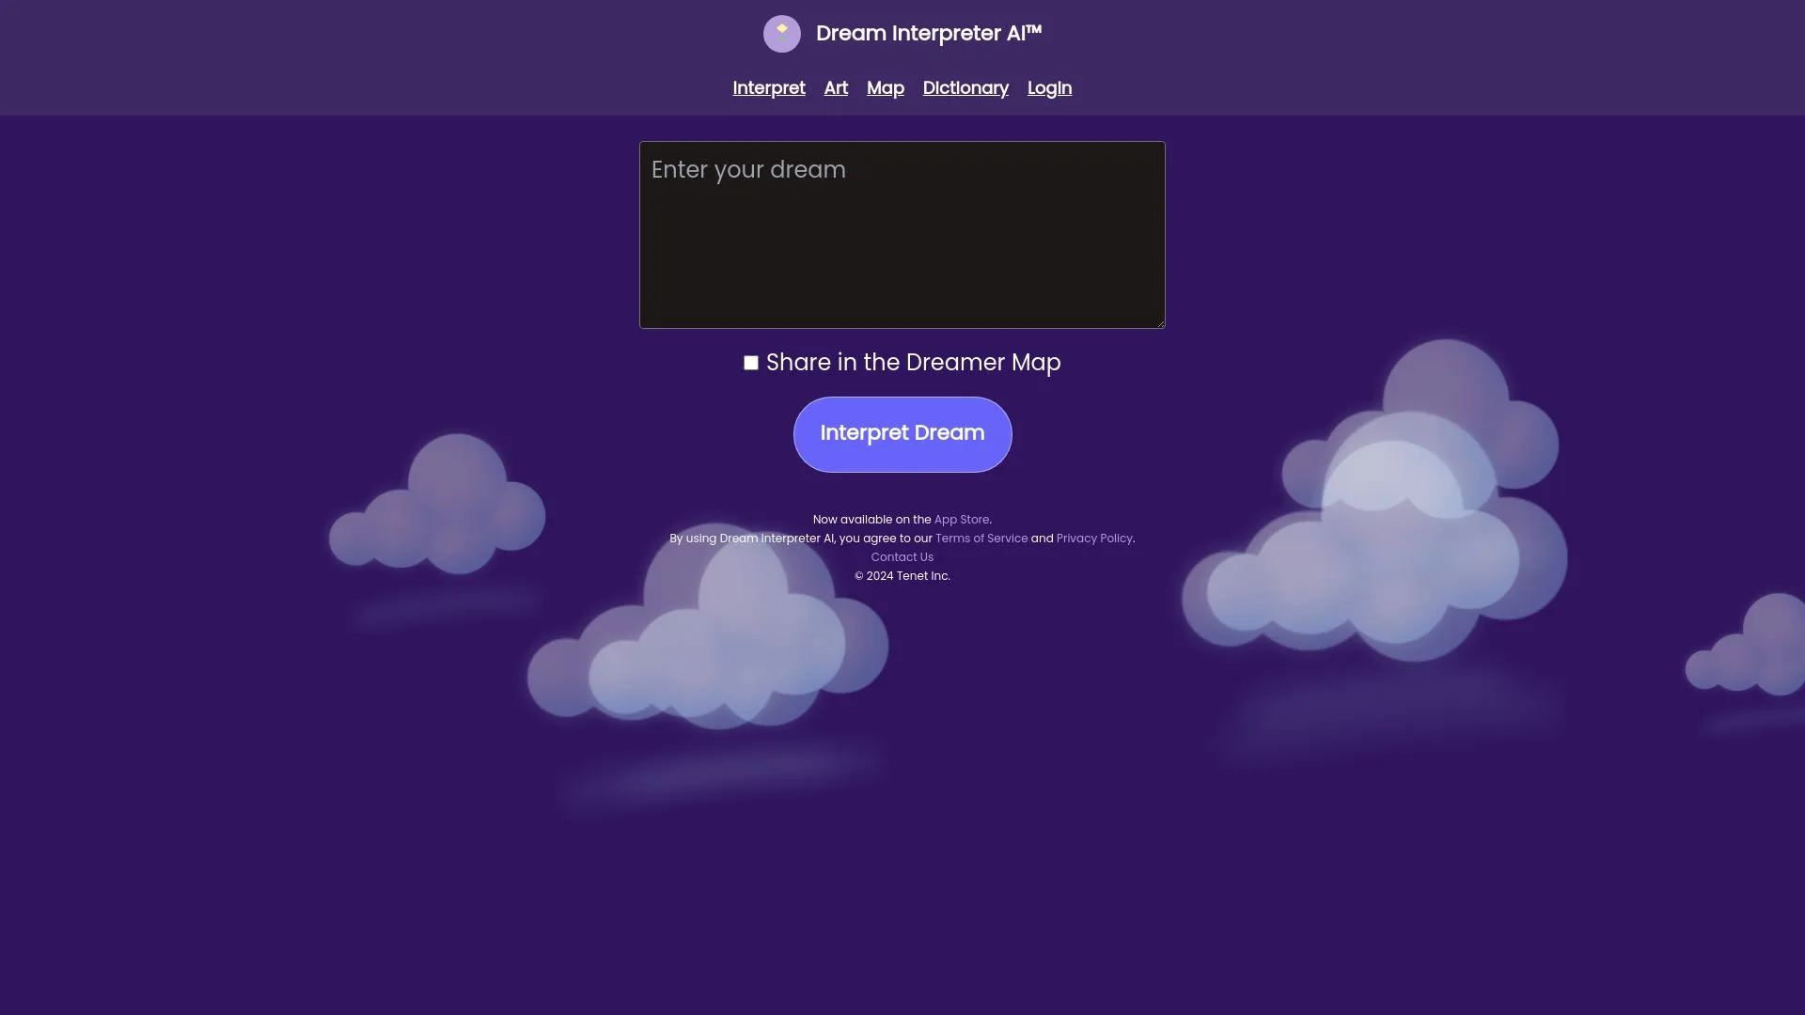Click the Contact Us link

click(902, 556)
